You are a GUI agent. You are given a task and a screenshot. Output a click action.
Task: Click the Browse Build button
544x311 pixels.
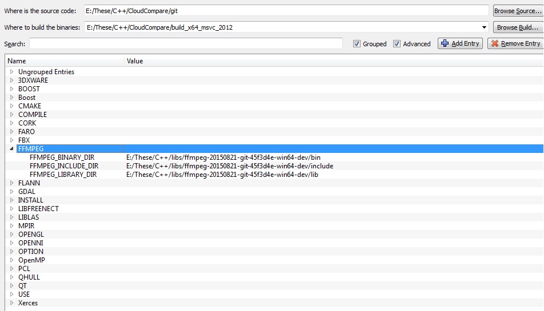(518, 27)
